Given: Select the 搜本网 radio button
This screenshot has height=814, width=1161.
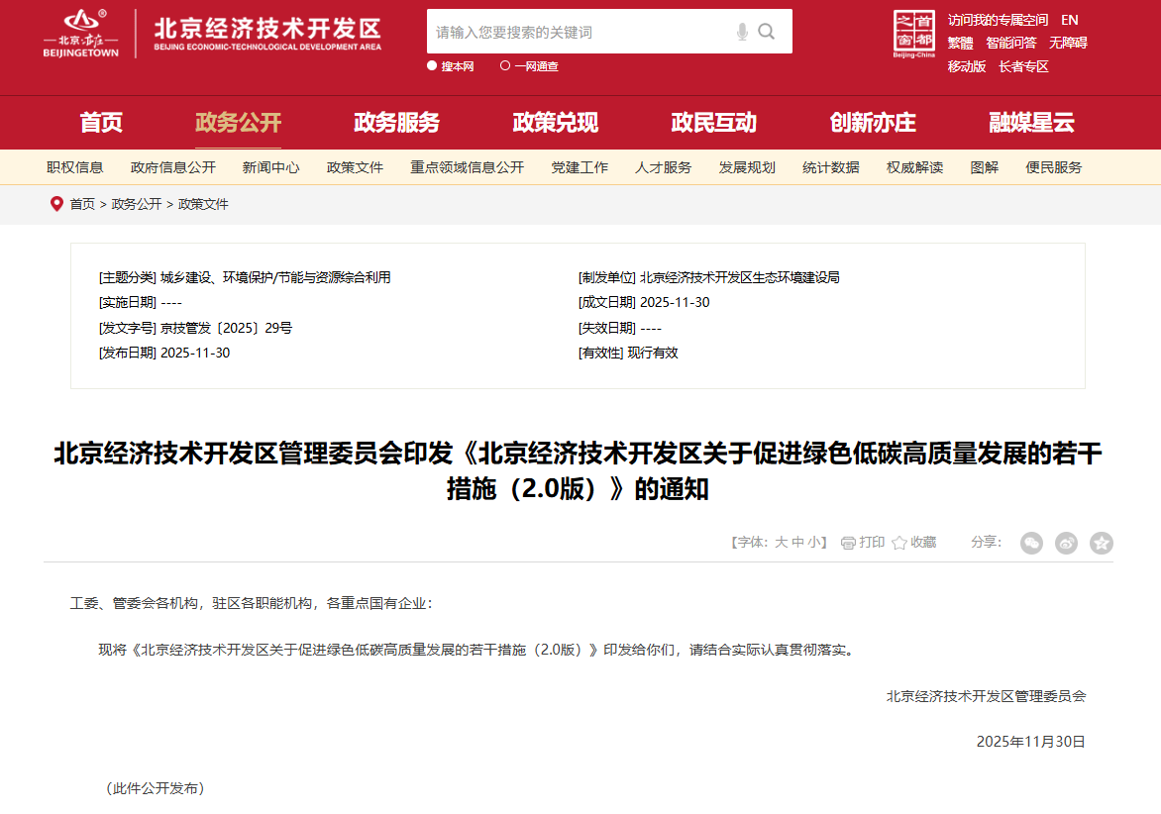Looking at the screenshot, I should click(432, 66).
